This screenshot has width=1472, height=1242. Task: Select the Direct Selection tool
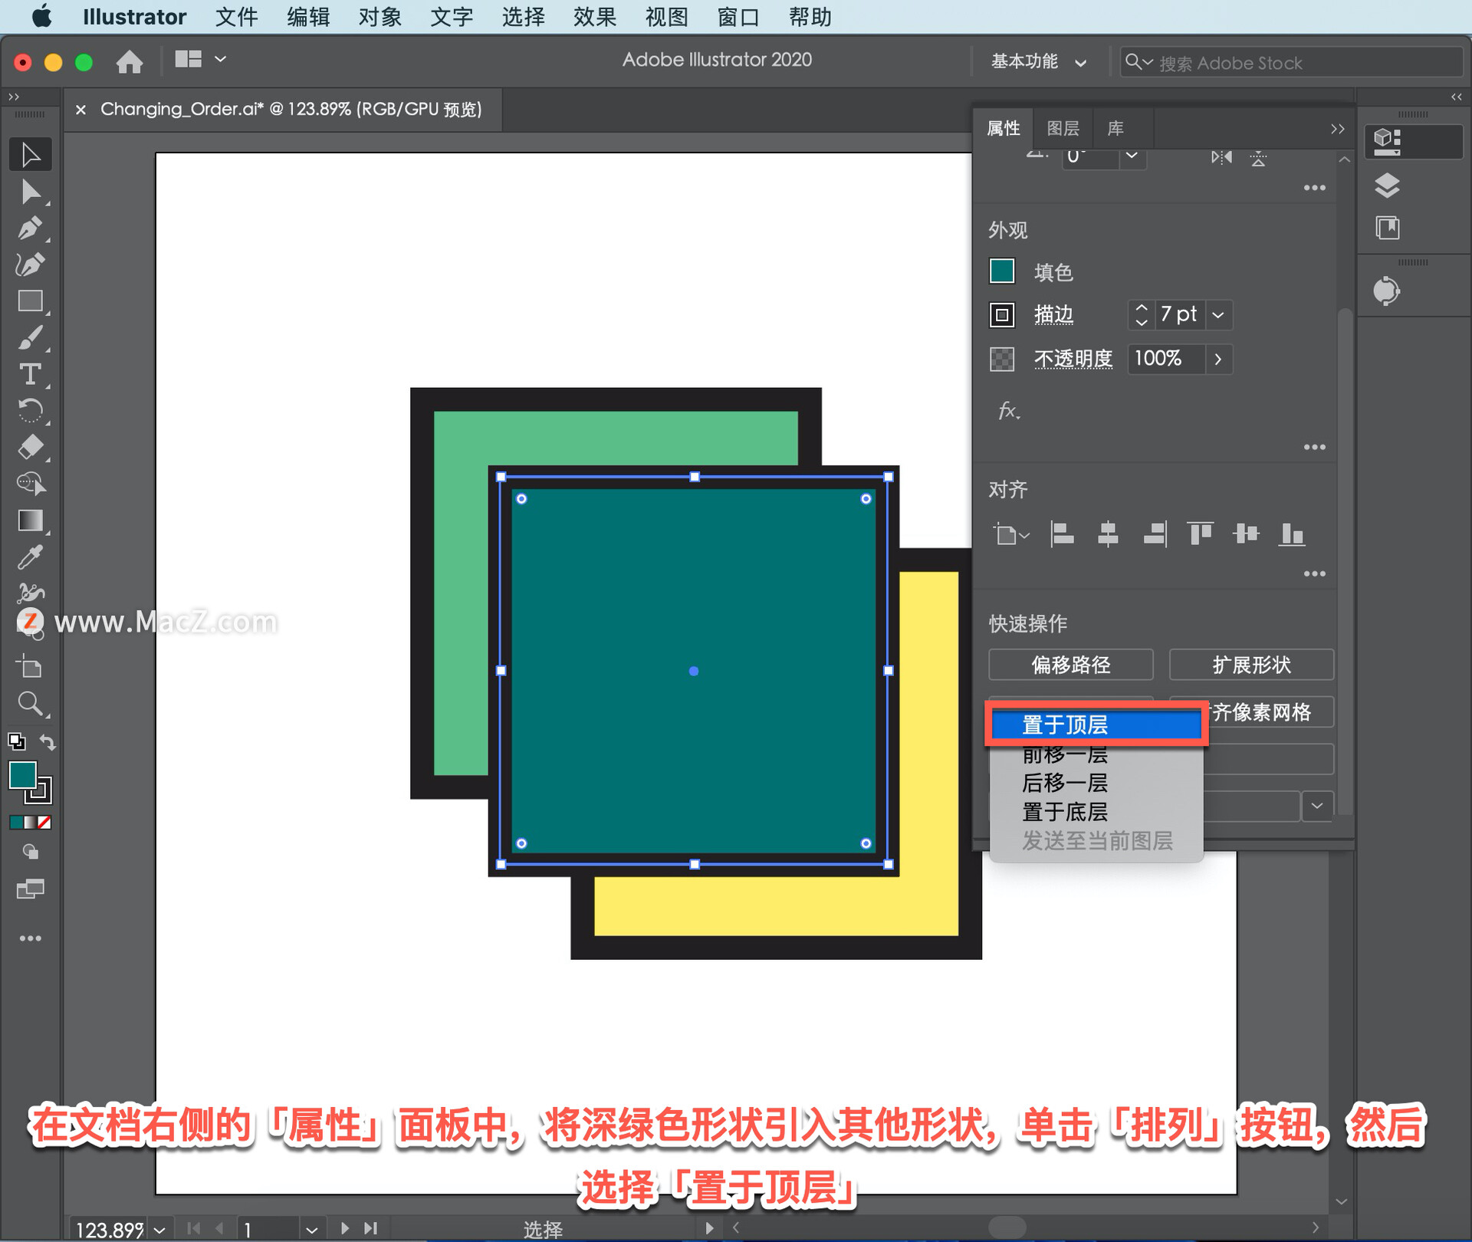coord(31,191)
